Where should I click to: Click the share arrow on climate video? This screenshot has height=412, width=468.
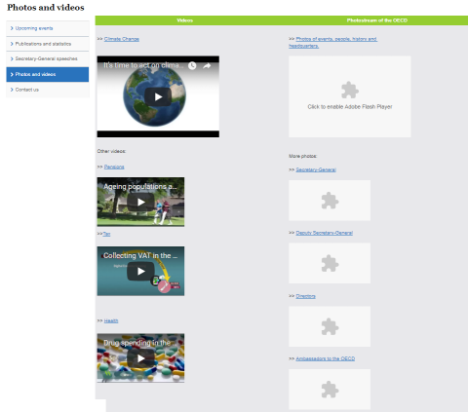[207, 66]
